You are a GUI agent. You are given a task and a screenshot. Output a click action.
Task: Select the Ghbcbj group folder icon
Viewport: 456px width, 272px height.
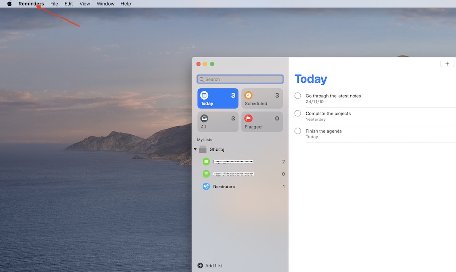point(203,149)
